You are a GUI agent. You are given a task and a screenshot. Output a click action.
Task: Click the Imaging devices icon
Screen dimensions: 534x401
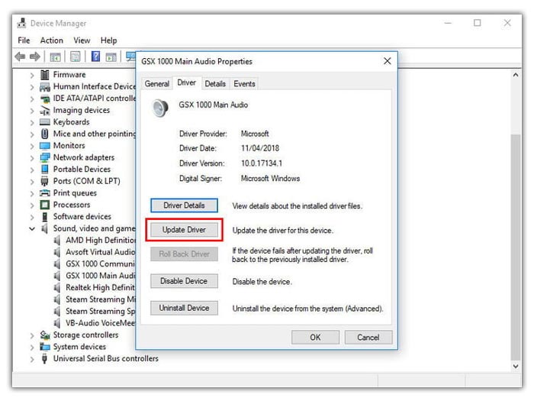pos(45,111)
